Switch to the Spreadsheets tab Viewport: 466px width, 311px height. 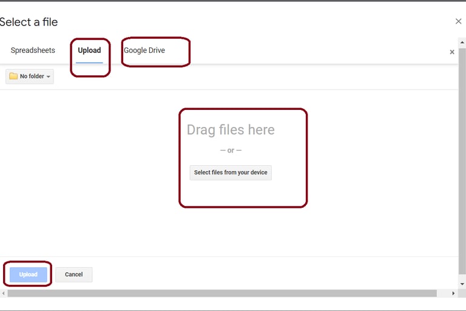tap(33, 50)
